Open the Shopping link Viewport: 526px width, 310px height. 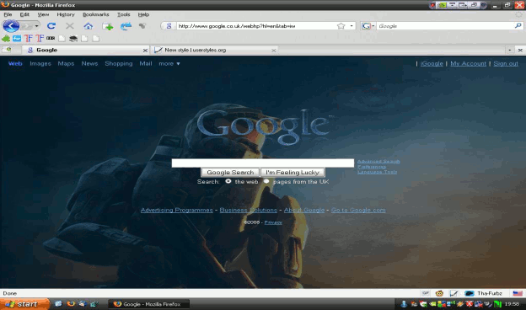[x=119, y=63]
